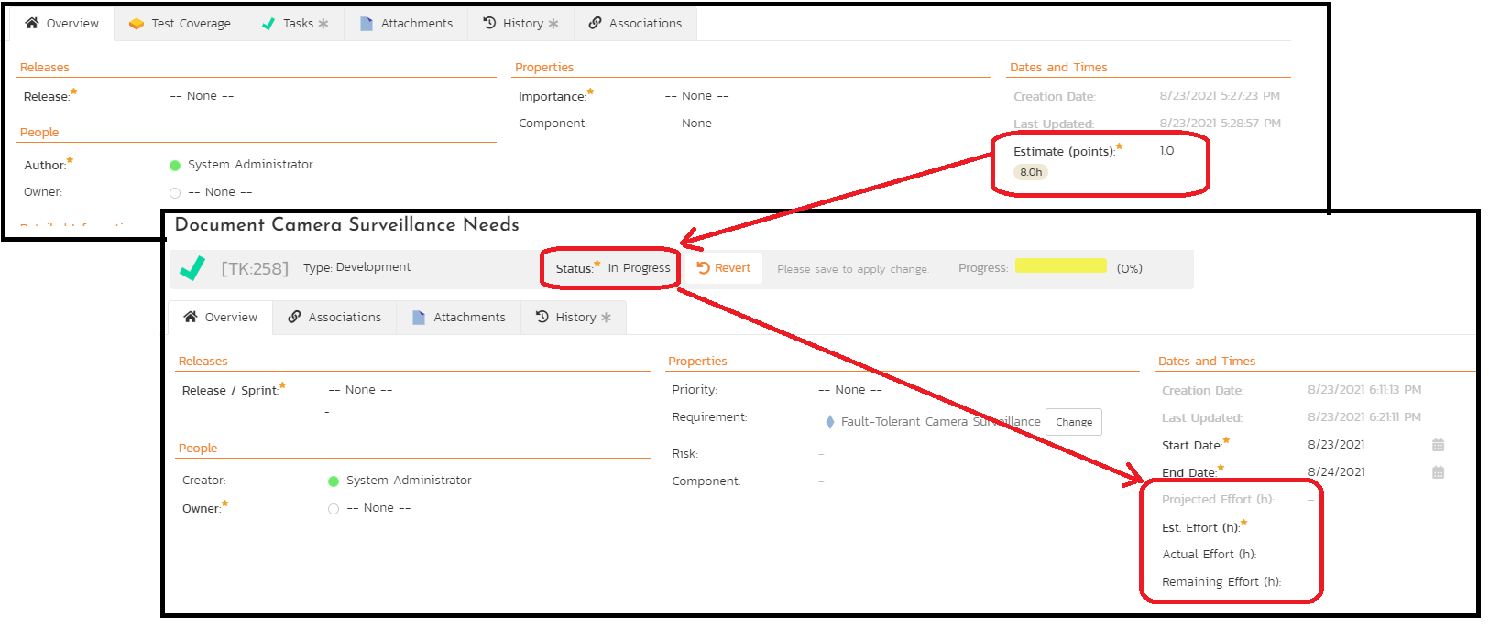Expand the Status In Progress dropdown
1489x638 pixels.
[639, 268]
